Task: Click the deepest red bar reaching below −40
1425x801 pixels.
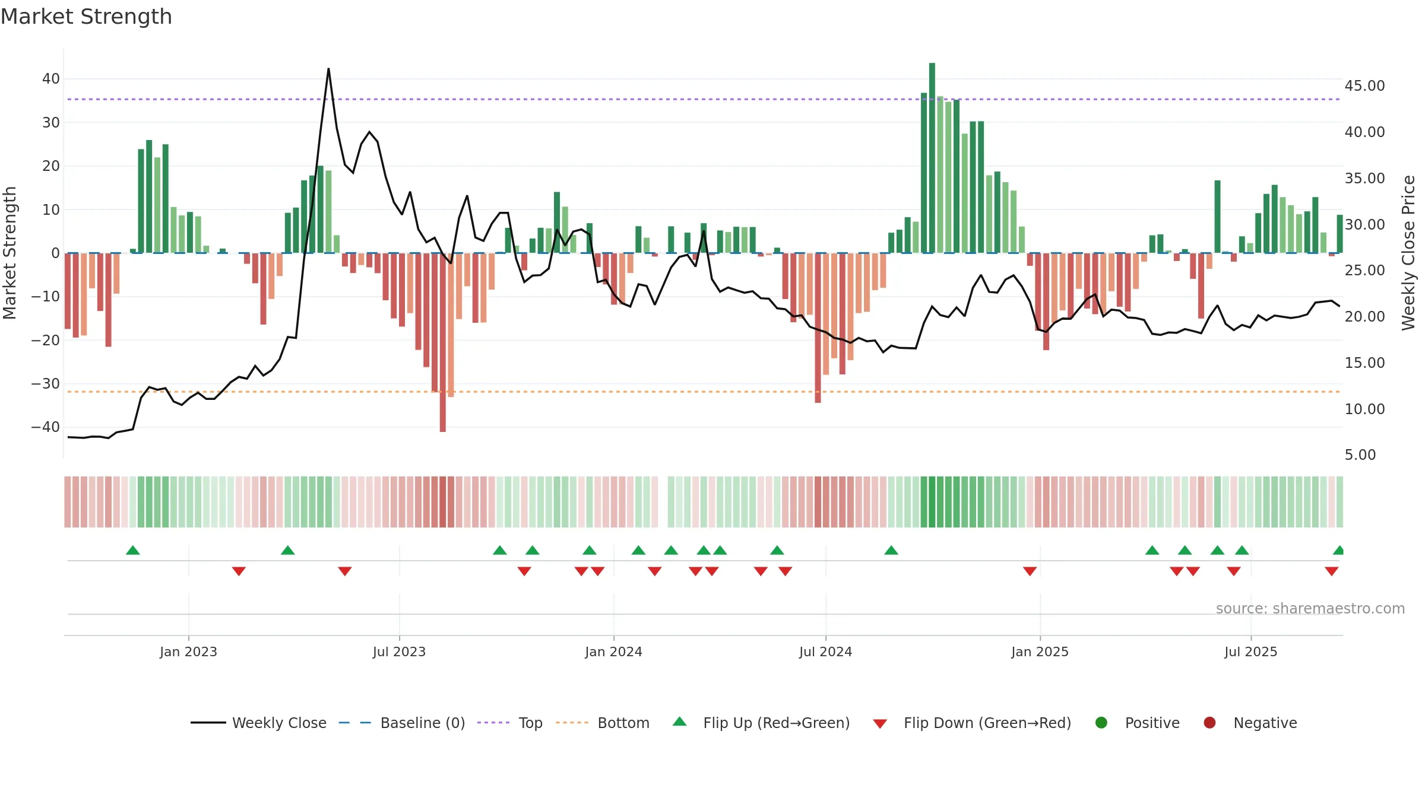Action: (442, 342)
